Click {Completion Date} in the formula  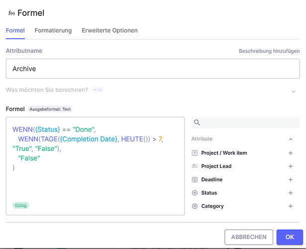coord(89,139)
